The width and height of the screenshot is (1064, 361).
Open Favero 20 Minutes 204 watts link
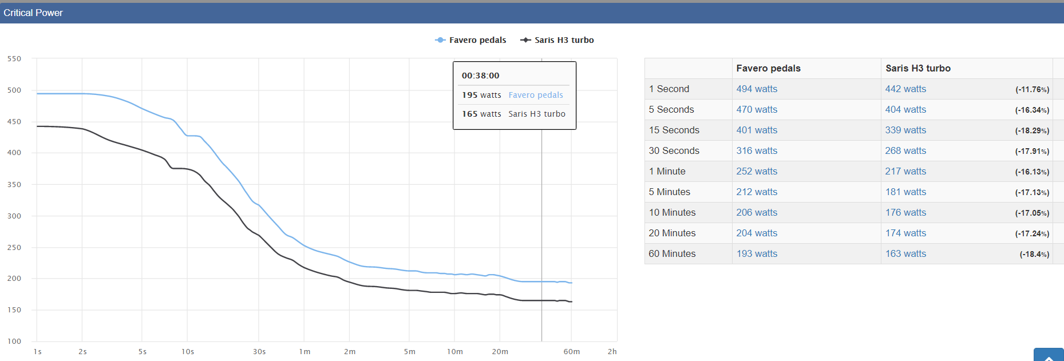(757, 233)
